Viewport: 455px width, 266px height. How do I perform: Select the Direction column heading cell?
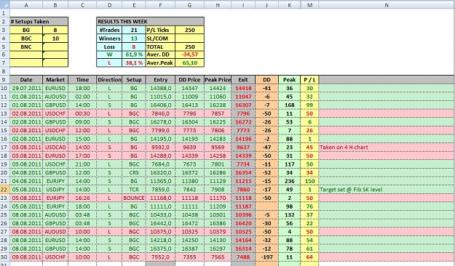pyautogui.click(x=109, y=80)
